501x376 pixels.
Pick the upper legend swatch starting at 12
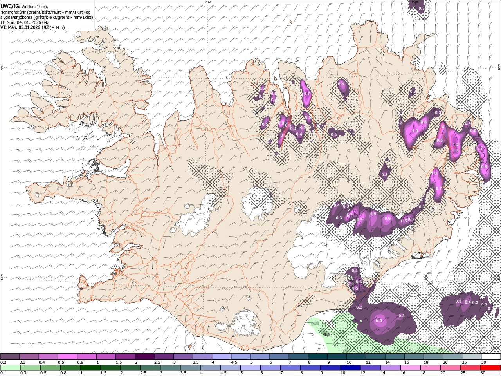[375, 356]
